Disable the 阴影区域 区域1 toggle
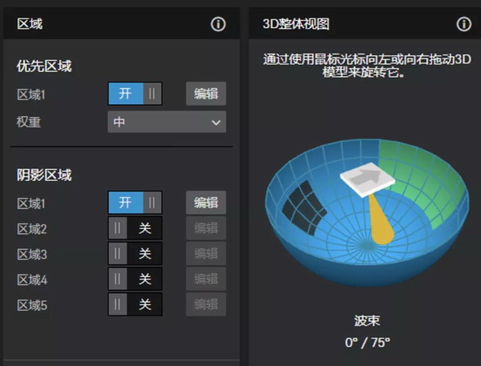Viewport: 481px width, 366px height. [x=135, y=203]
